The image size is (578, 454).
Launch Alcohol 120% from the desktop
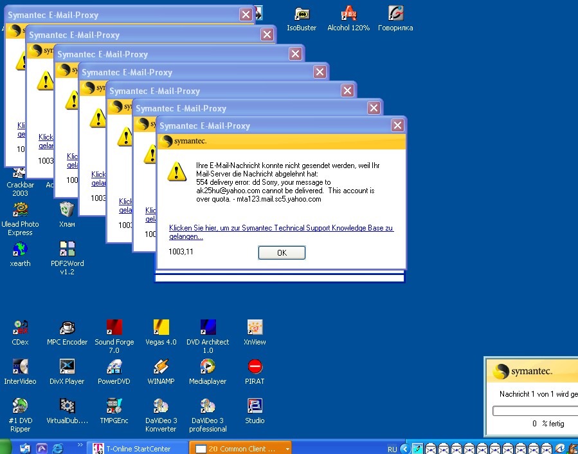pyautogui.click(x=348, y=19)
